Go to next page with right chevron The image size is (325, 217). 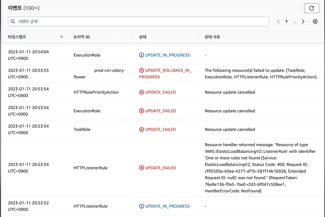303,21
